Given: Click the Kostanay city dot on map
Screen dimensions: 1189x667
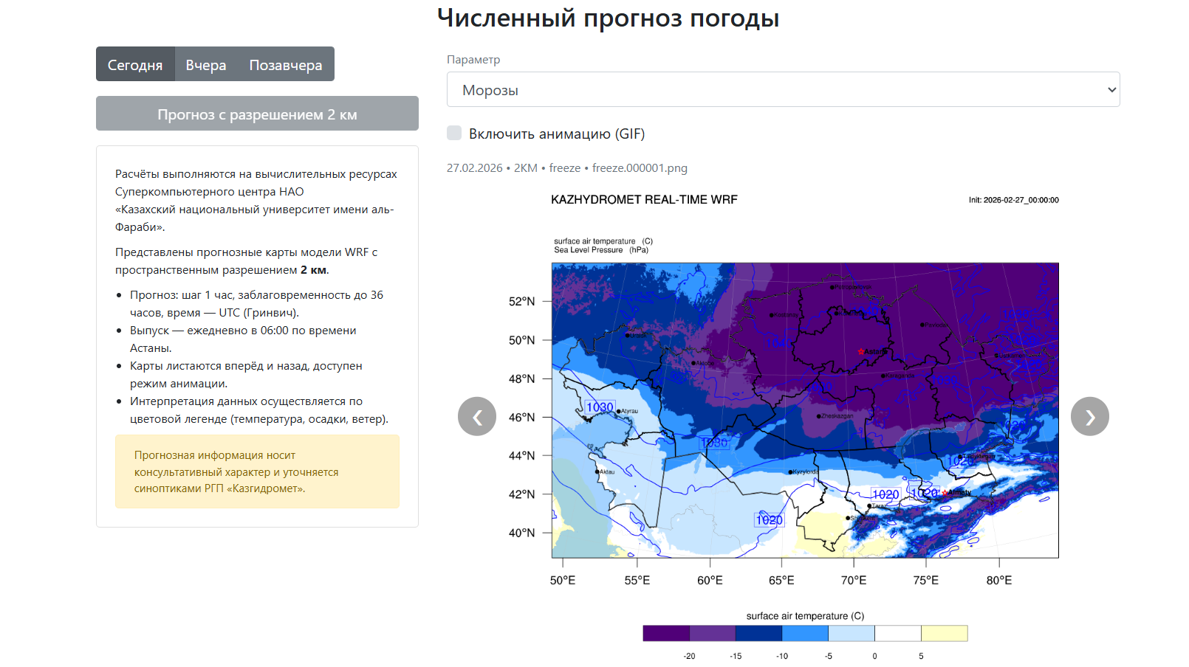Looking at the screenshot, I should [x=772, y=315].
